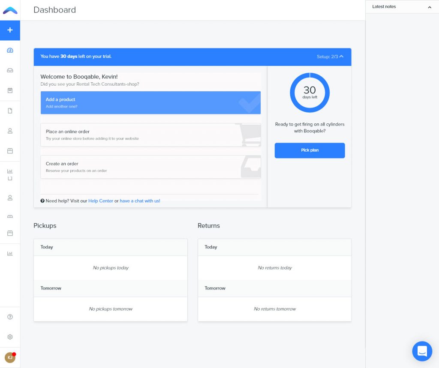Click the flattened open-box sidebar icon

click(10, 216)
